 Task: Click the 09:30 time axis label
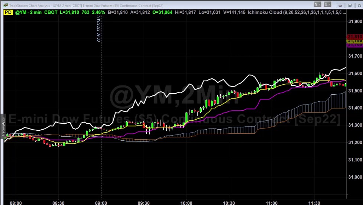tap(144, 203)
